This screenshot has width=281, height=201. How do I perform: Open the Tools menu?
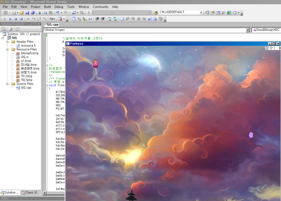(71, 7)
